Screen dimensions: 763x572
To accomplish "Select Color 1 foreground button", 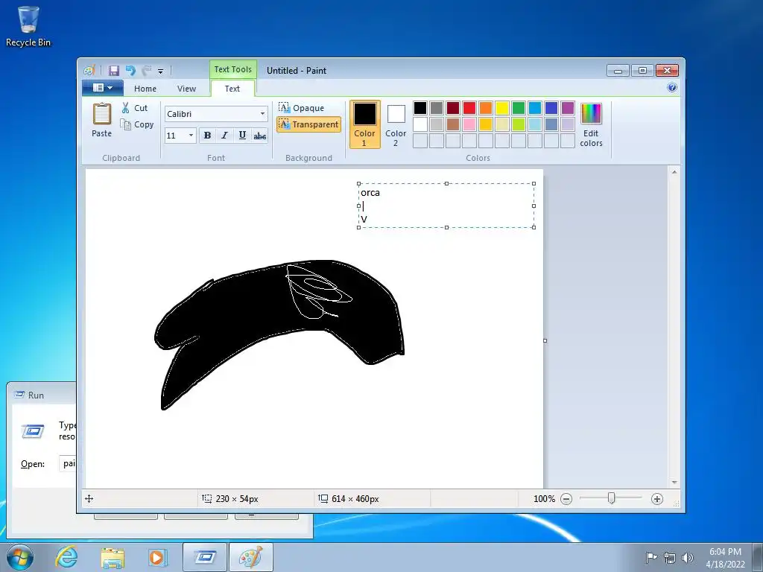I will tap(365, 124).
